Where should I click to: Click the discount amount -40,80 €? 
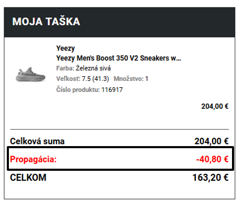[x=212, y=159]
